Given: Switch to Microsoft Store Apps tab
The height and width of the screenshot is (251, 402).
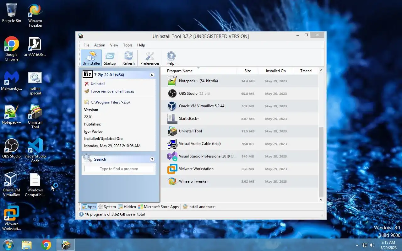Looking at the screenshot, I should [159, 207].
